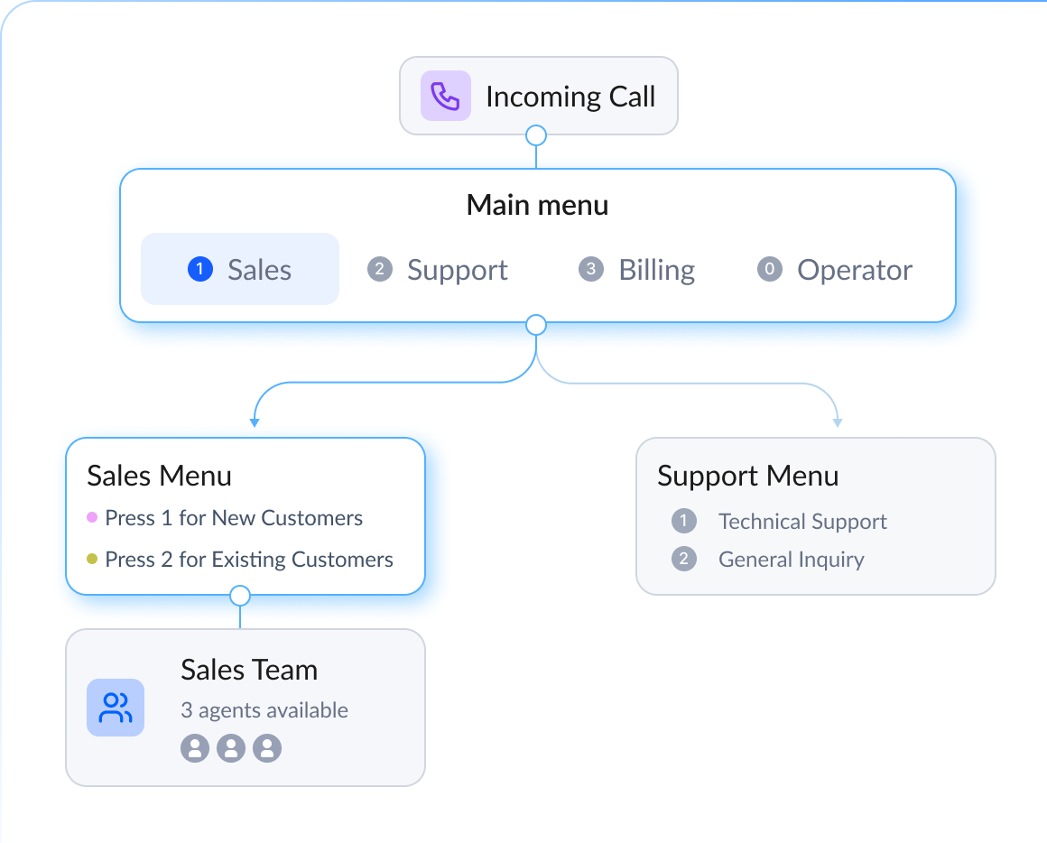Click the 3 agents available text
The image size is (1047, 843).
click(x=264, y=710)
